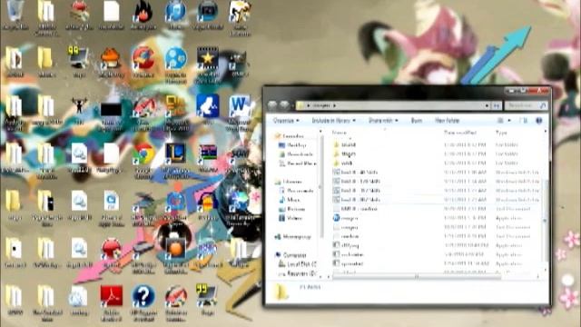581x327 pixels.
Task: Select the red C-shaped swirl desktop shortcut
Action: [143, 62]
